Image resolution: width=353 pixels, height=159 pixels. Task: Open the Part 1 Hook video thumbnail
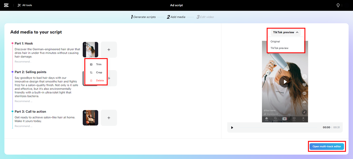point(90,50)
